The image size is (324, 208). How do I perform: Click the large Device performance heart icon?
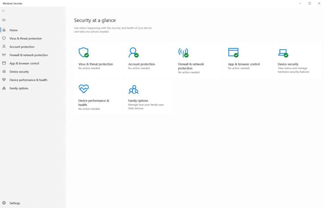(84, 89)
